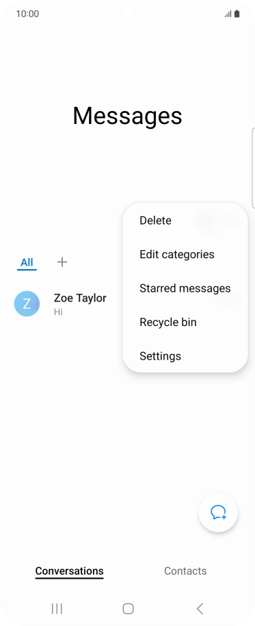The image size is (255, 626).
Task: Select the Conversations tab
Action: coord(69,571)
